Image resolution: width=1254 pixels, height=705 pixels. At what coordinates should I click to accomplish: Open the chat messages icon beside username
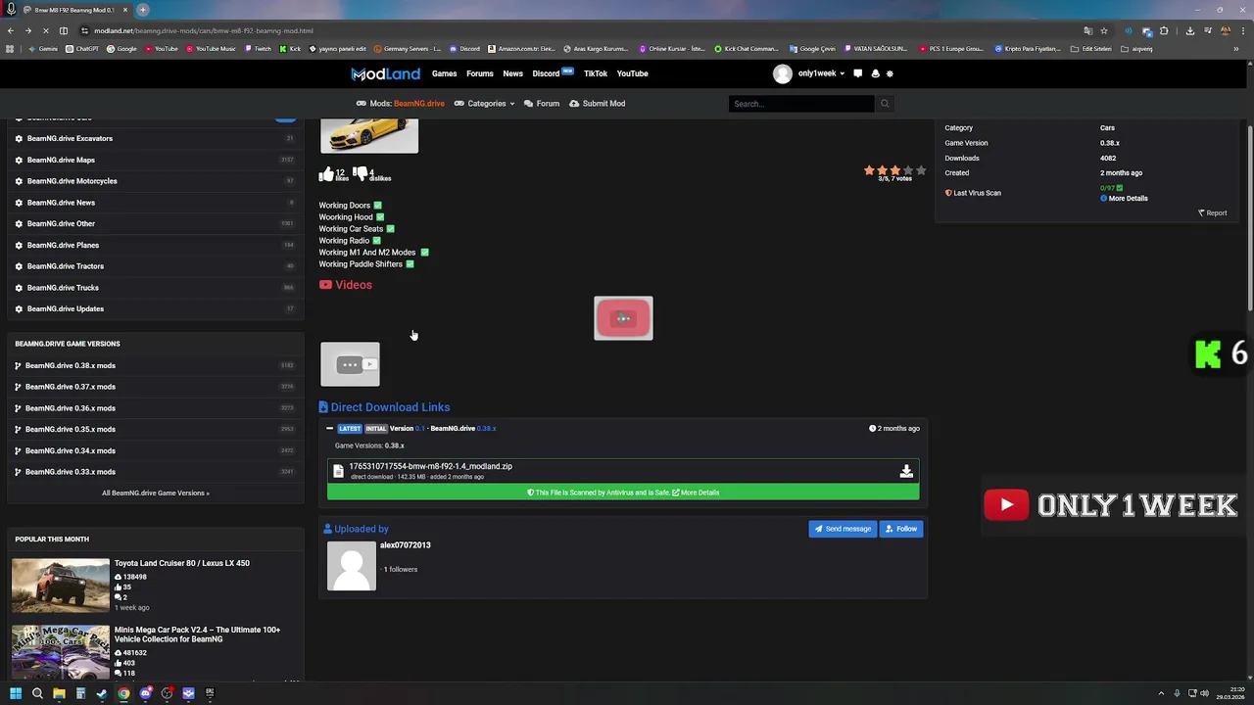[x=858, y=73]
